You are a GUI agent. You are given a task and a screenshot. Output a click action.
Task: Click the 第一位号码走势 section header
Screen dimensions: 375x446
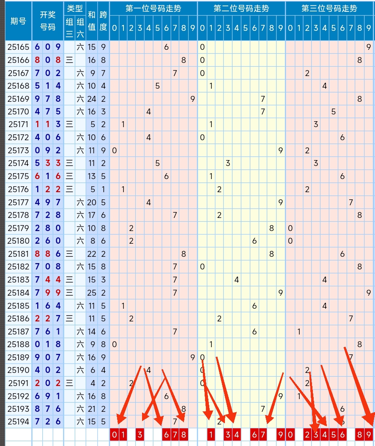(x=153, y=8)
